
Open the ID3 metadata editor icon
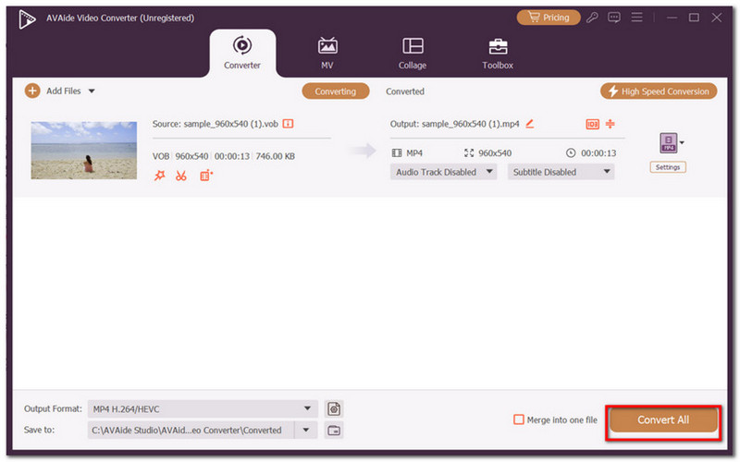592,124
